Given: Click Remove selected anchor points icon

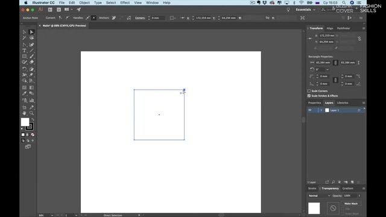Looking at the screenshot, I should 113,17.
